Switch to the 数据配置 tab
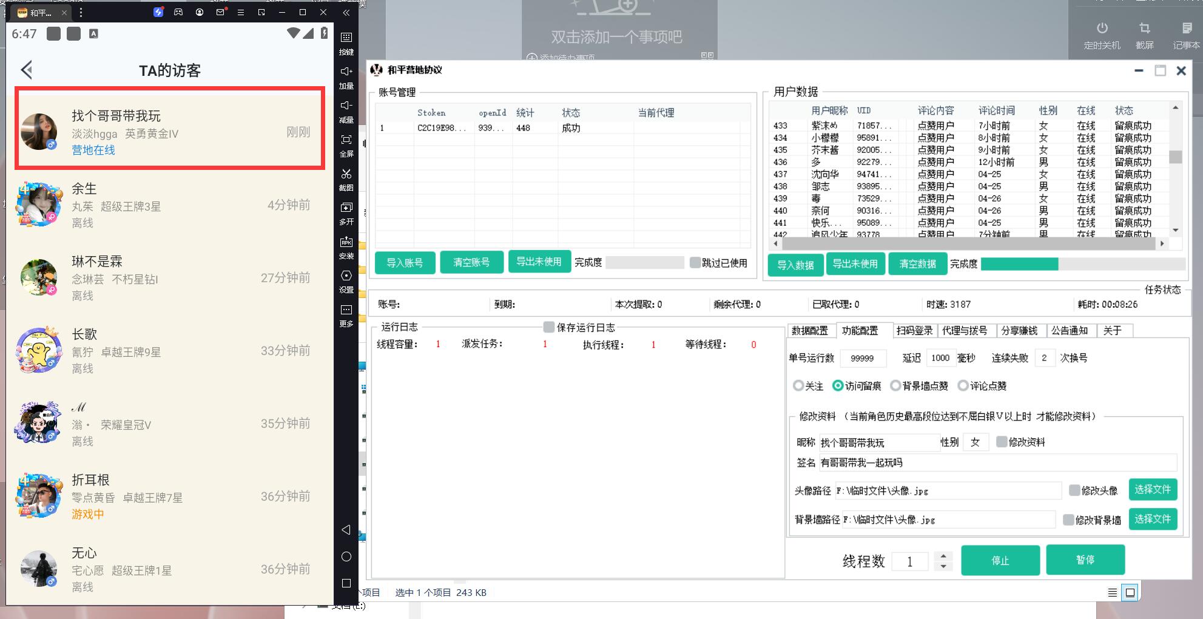 [x=810, y=331]
